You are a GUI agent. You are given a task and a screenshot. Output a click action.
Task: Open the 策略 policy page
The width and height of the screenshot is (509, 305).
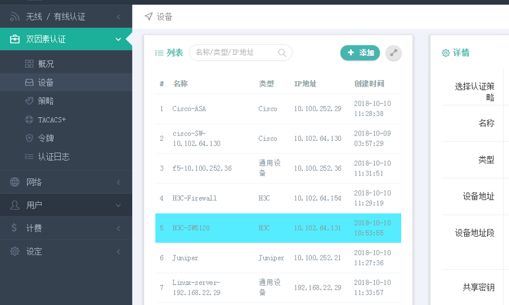[66, 101]
